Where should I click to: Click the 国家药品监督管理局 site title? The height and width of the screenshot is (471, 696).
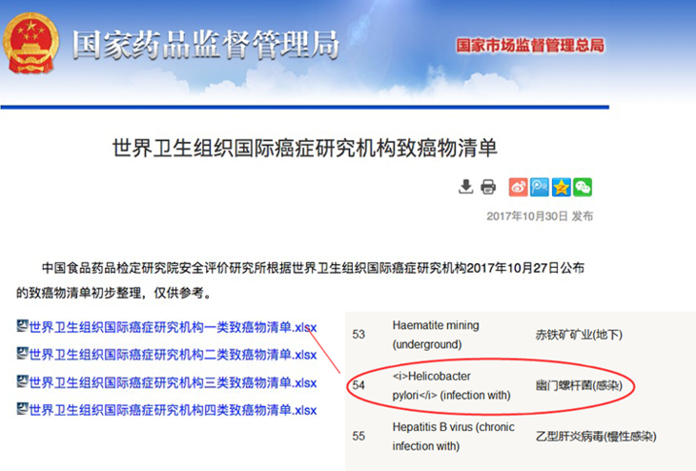click(x=206, y=44)
